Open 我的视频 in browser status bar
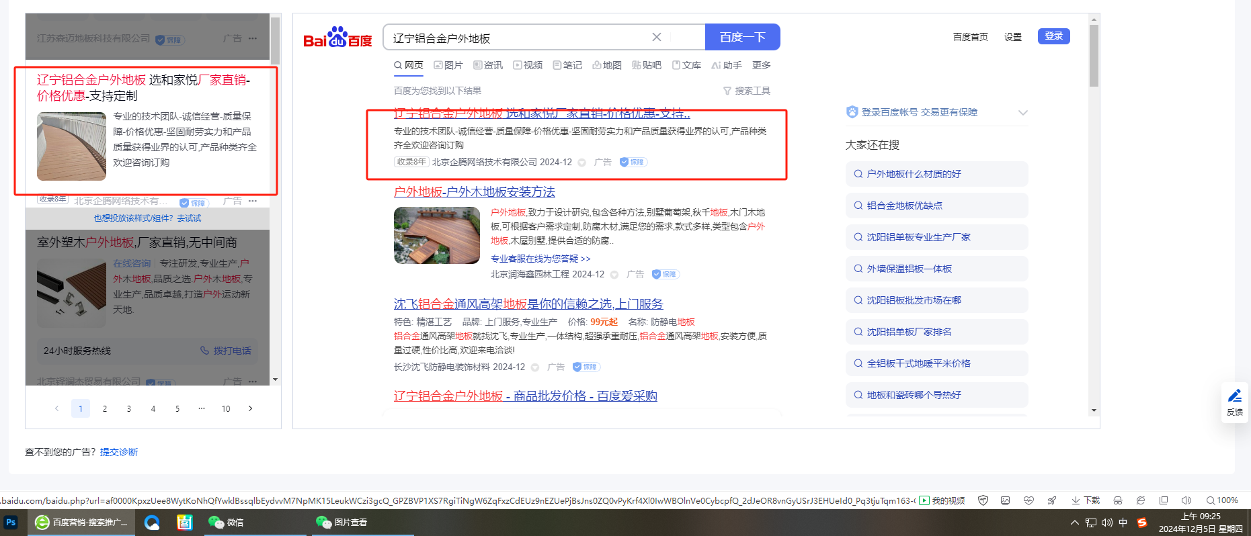This screenshot has width=1251, height=536. (942, 500)
